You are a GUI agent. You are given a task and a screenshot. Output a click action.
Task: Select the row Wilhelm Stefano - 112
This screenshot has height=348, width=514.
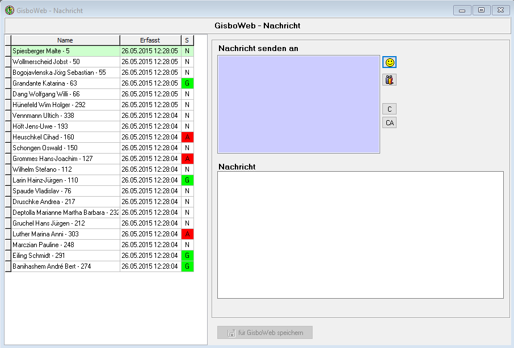pos(65,169)
